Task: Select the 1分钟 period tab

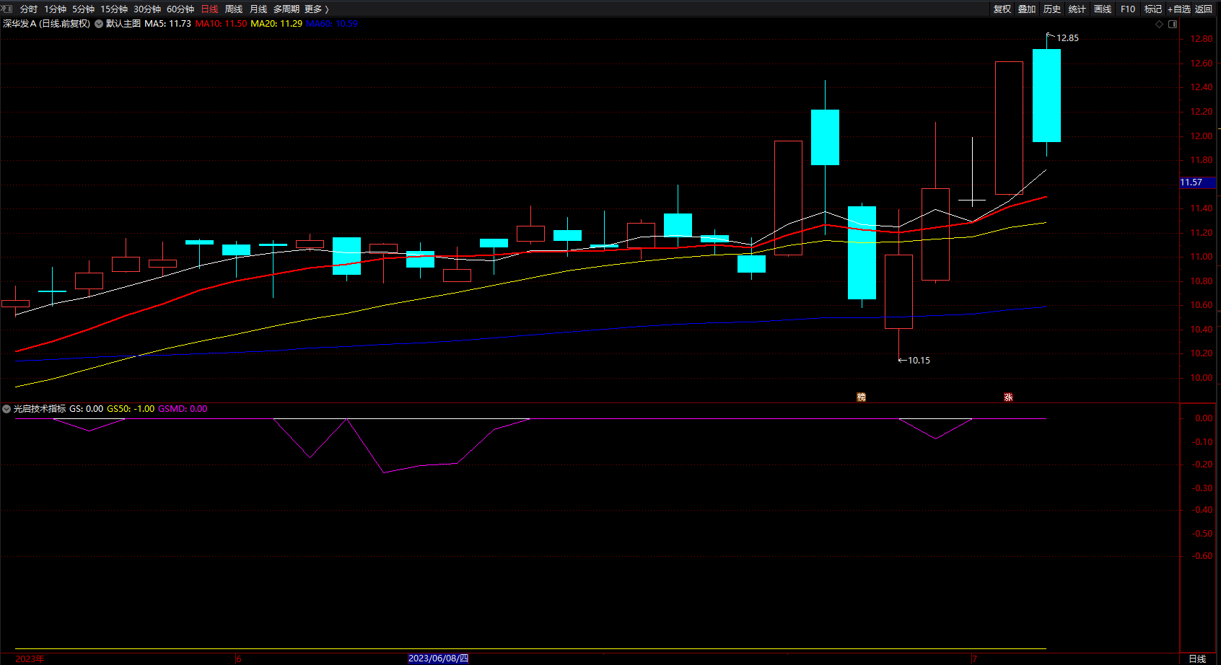Action: [55, 9]
